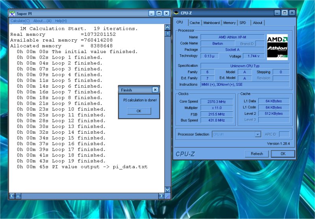Click the empty APIC ID field
The image size is (315, 219).
(x=284, y=134)
